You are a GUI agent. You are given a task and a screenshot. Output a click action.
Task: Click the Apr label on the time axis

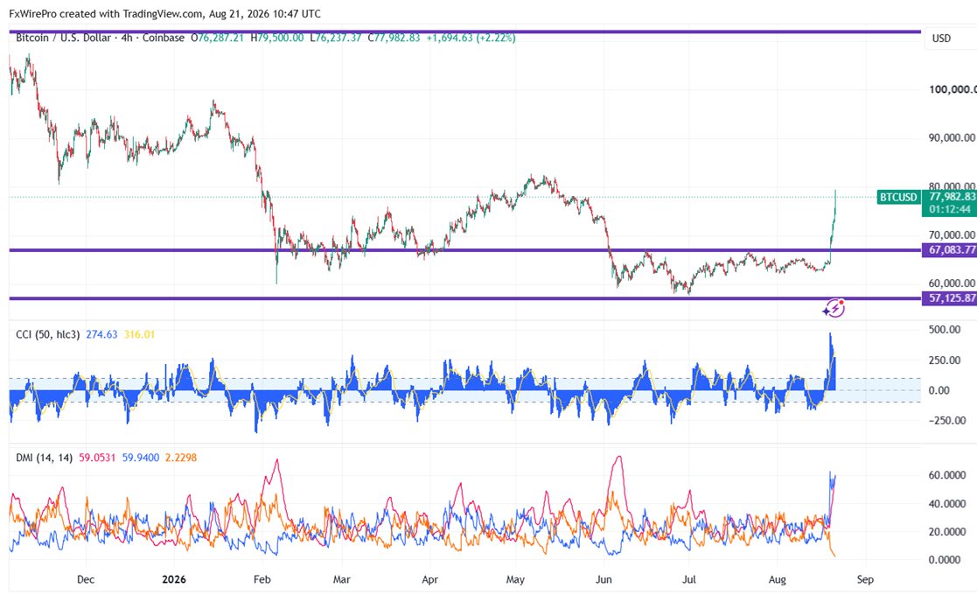[430, 579]
